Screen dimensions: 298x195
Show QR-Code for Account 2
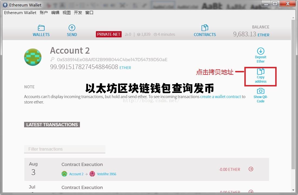(260, 91)
